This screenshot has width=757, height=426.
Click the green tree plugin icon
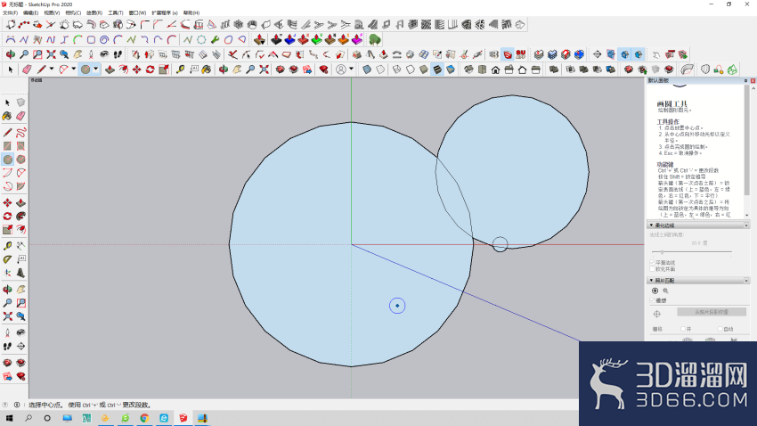point(375,39)
